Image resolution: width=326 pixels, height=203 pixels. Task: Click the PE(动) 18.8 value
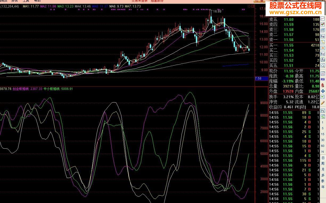pyautogui.click(x=315, y=107)
